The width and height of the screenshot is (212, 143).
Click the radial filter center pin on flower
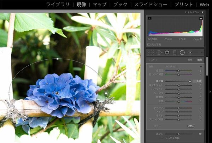[57, 93]
